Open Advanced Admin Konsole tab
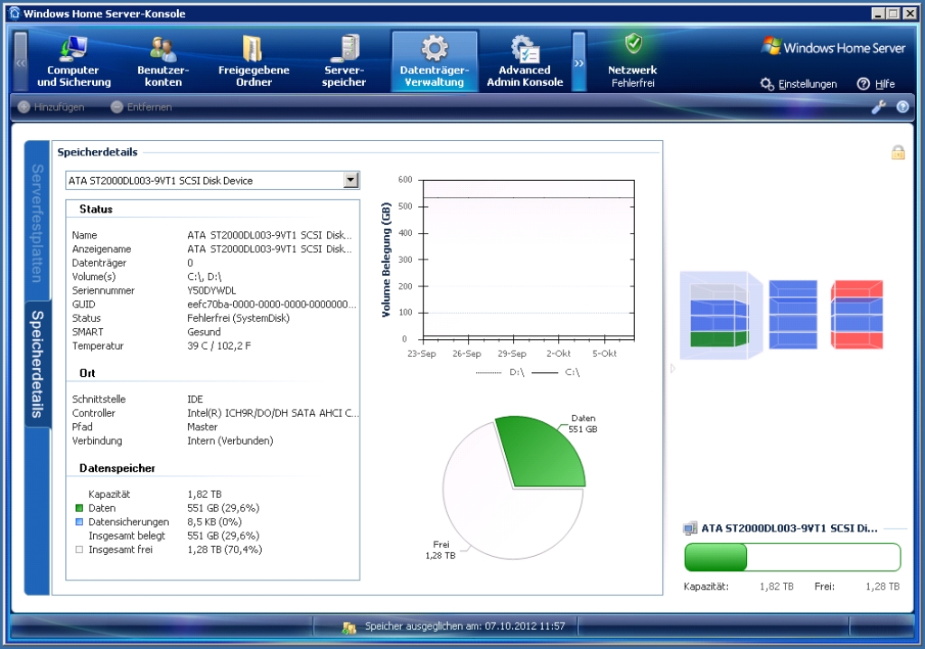This screenshot has height=649, width=925. coord(525,61)
